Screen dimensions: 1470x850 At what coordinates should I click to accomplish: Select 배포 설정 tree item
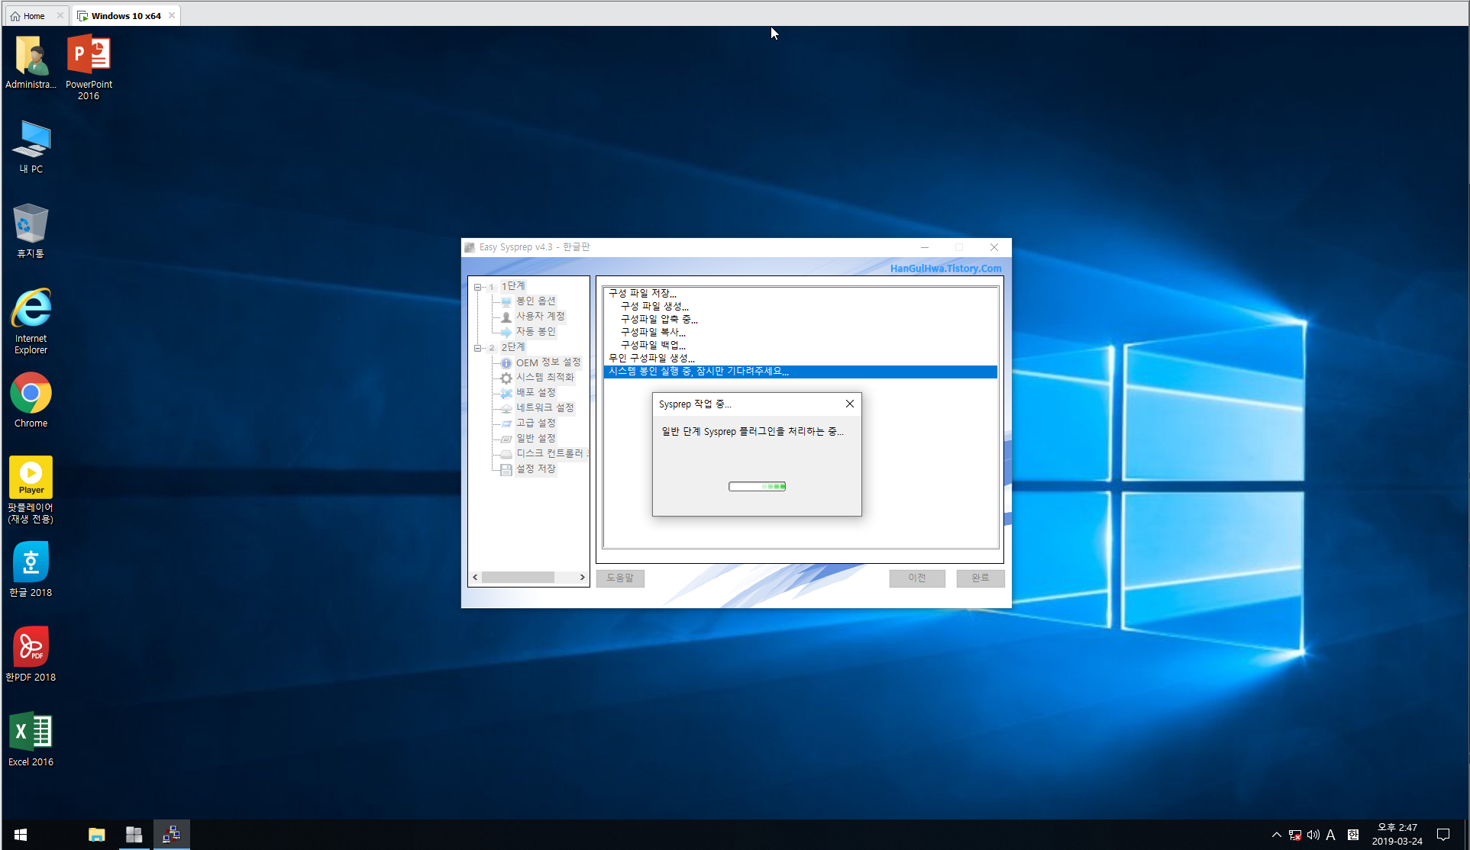[x=536, y=393]
